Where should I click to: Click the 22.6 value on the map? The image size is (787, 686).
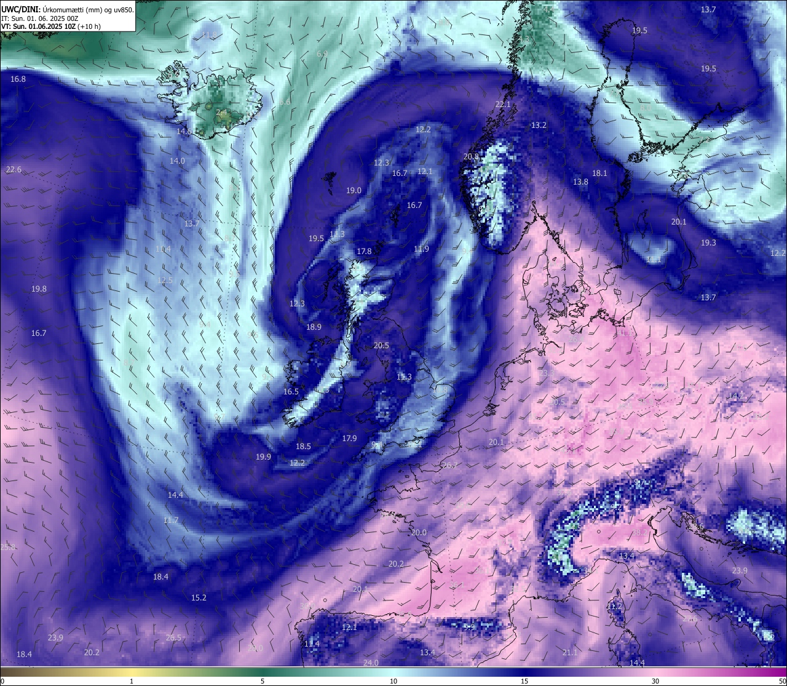[14, 169]
